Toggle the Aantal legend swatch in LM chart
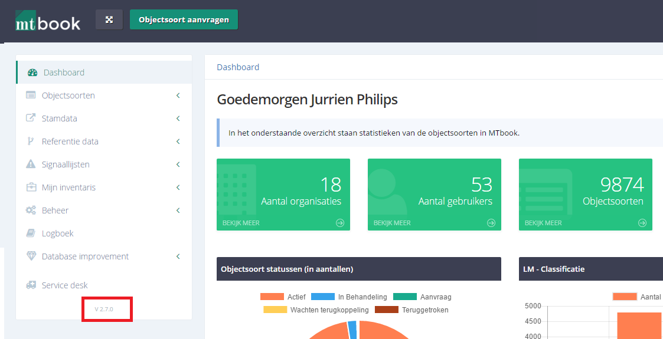The image size is (663, 339). pyautogui.click(x=625, y=297)
